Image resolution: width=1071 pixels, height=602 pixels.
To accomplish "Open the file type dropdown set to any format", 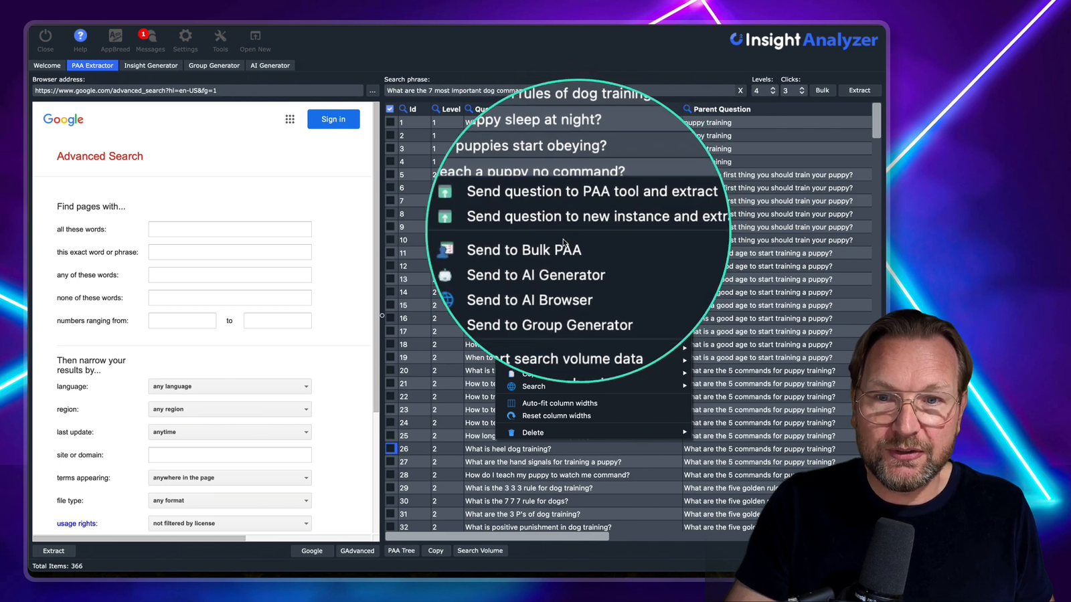I will point(230,500).
